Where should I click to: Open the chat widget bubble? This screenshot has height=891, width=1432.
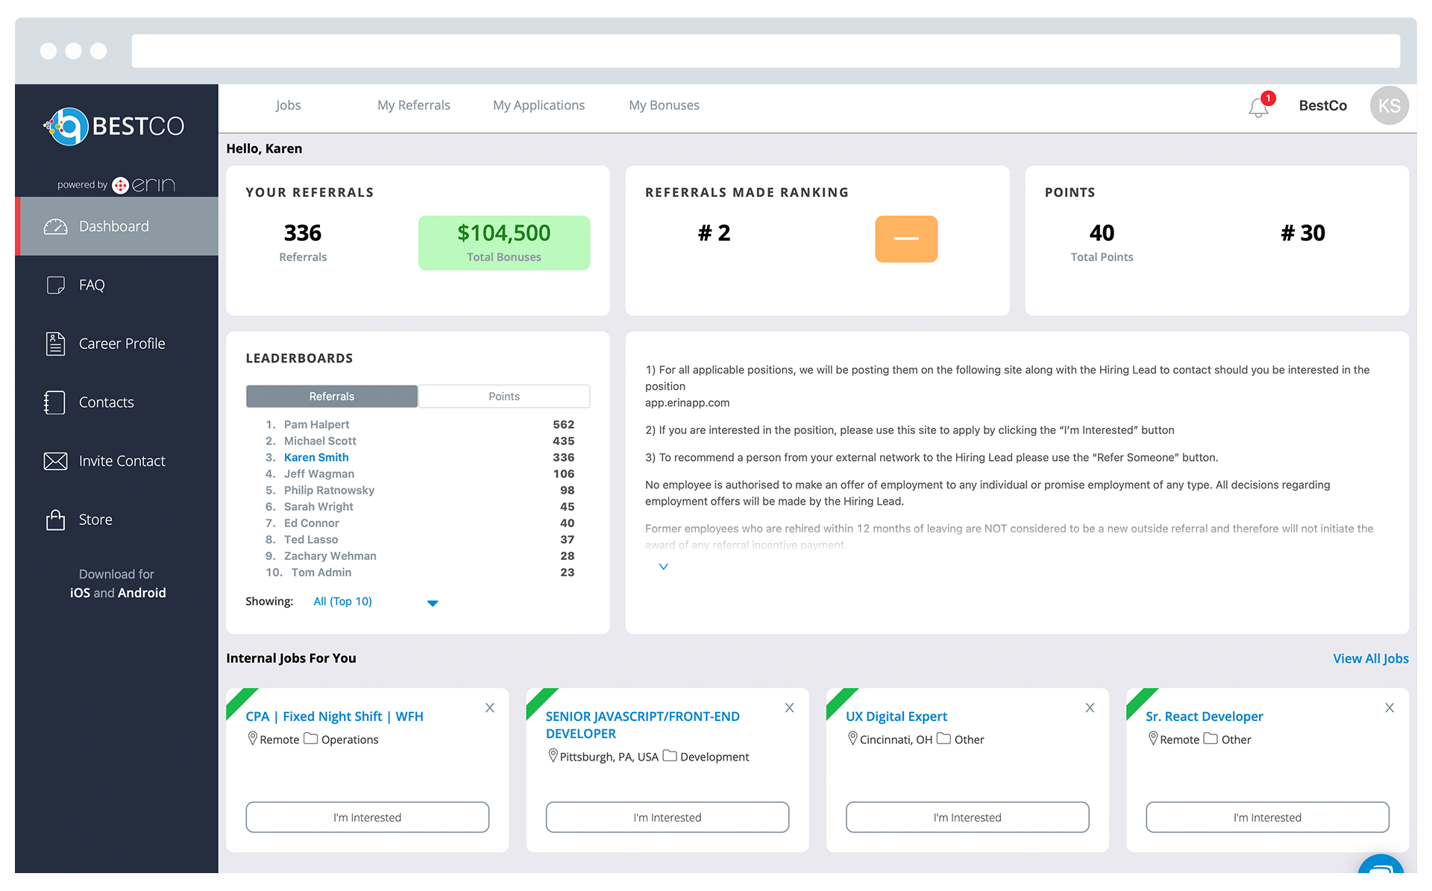coord(1381,865)
